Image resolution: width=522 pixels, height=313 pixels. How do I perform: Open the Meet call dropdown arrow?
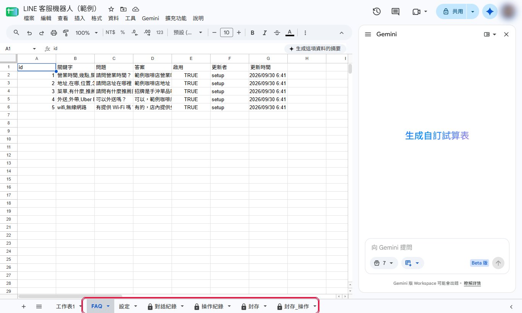coord(426,12)
